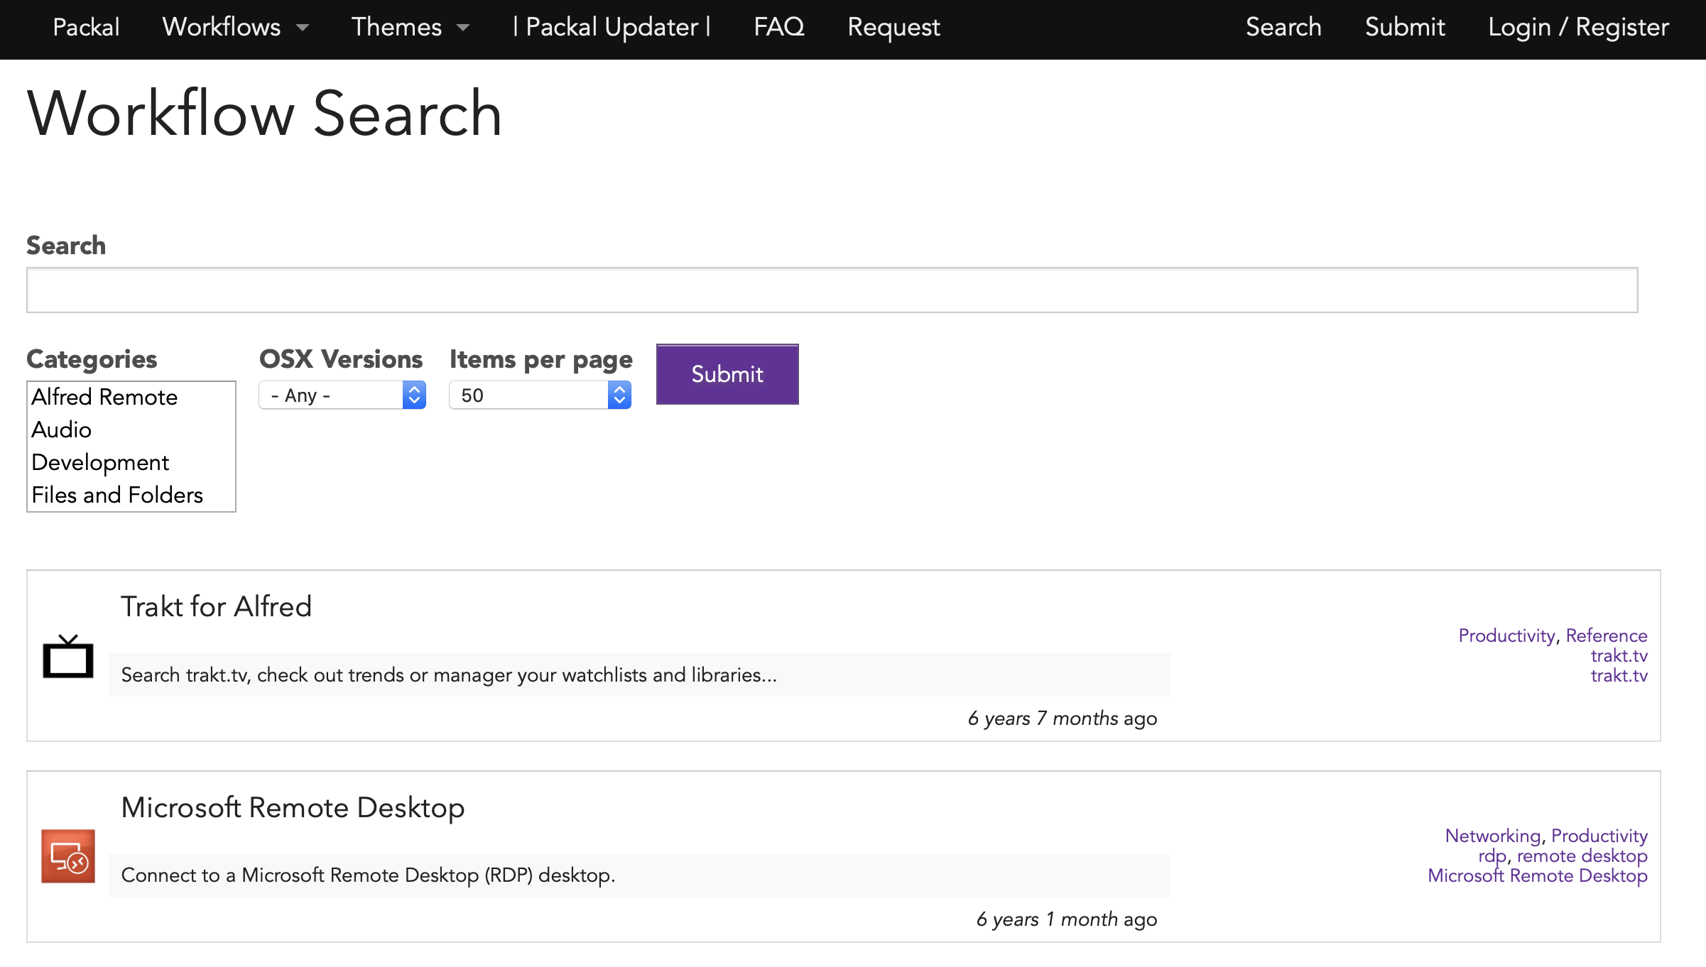The width and height of the screenshot is (1706, 967).
Task: Open the OSX Versions dropdown
Action: pyautogui.click(x=342, y=395)
